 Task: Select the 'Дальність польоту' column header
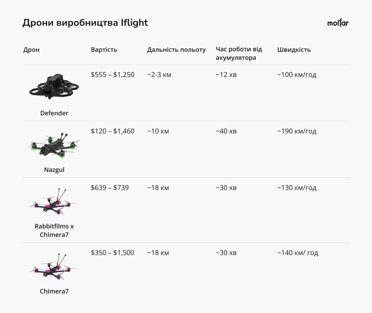pos(176,50)
